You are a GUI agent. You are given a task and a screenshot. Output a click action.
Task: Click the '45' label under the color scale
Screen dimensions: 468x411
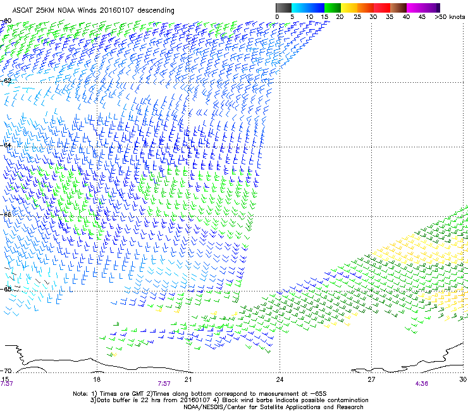[422, 17]
